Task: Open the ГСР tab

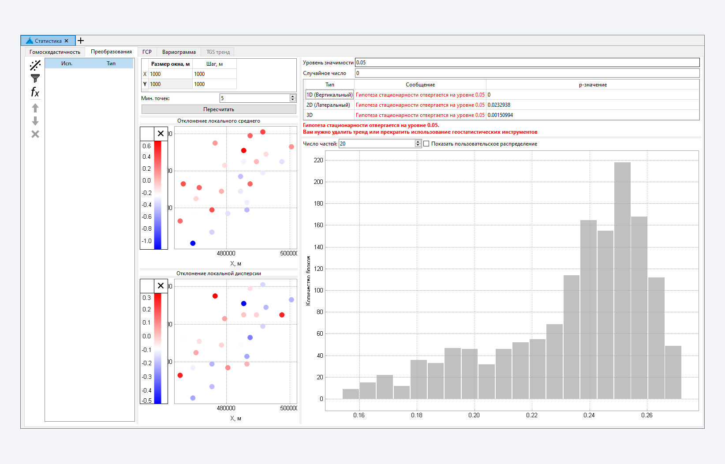Action: click(x=147, y=52)
